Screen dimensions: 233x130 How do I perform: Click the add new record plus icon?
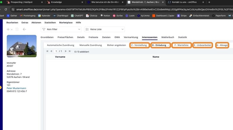pyautogui.click(x=8, y=29)
